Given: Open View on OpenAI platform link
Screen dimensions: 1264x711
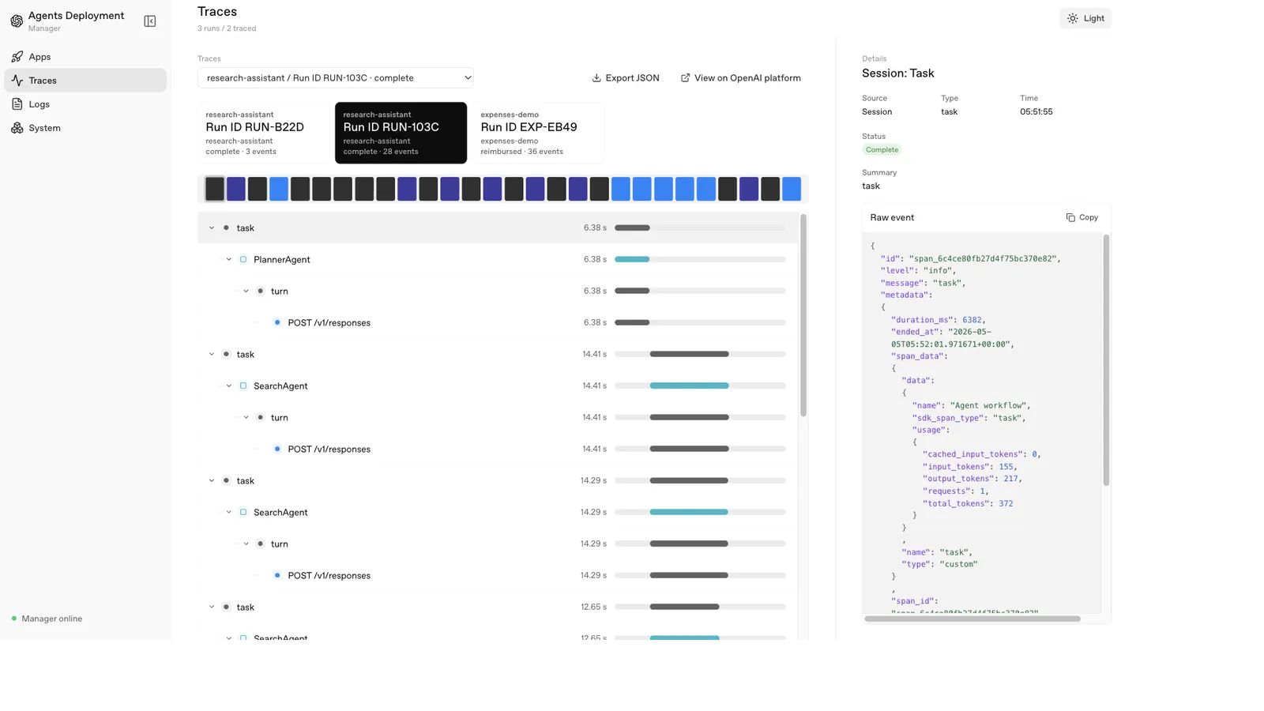Looking at the screenshot, I should point(741,78).
